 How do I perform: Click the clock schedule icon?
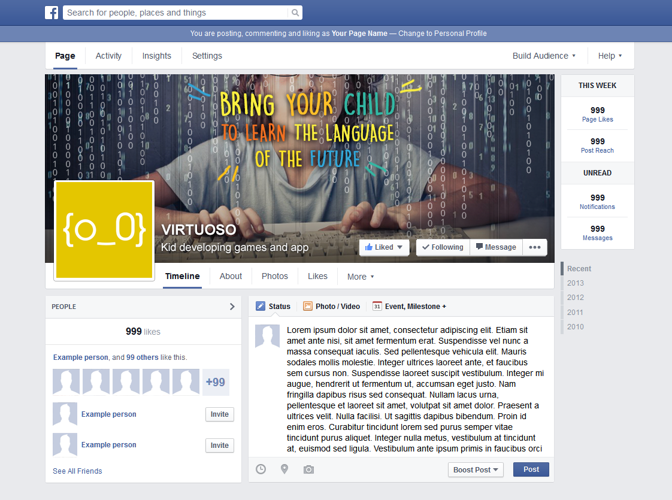[261, 469]
